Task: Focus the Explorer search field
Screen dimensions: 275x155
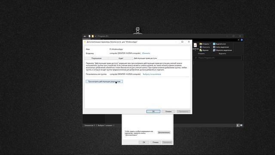Action: (217, 58)
